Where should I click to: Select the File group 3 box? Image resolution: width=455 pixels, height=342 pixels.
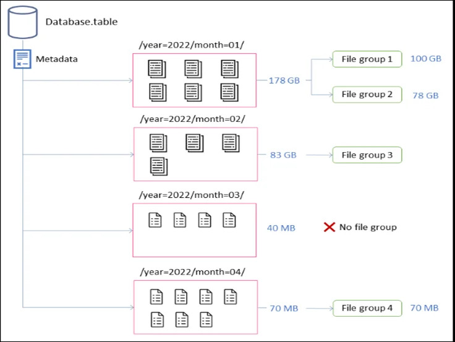coord(367,155)
